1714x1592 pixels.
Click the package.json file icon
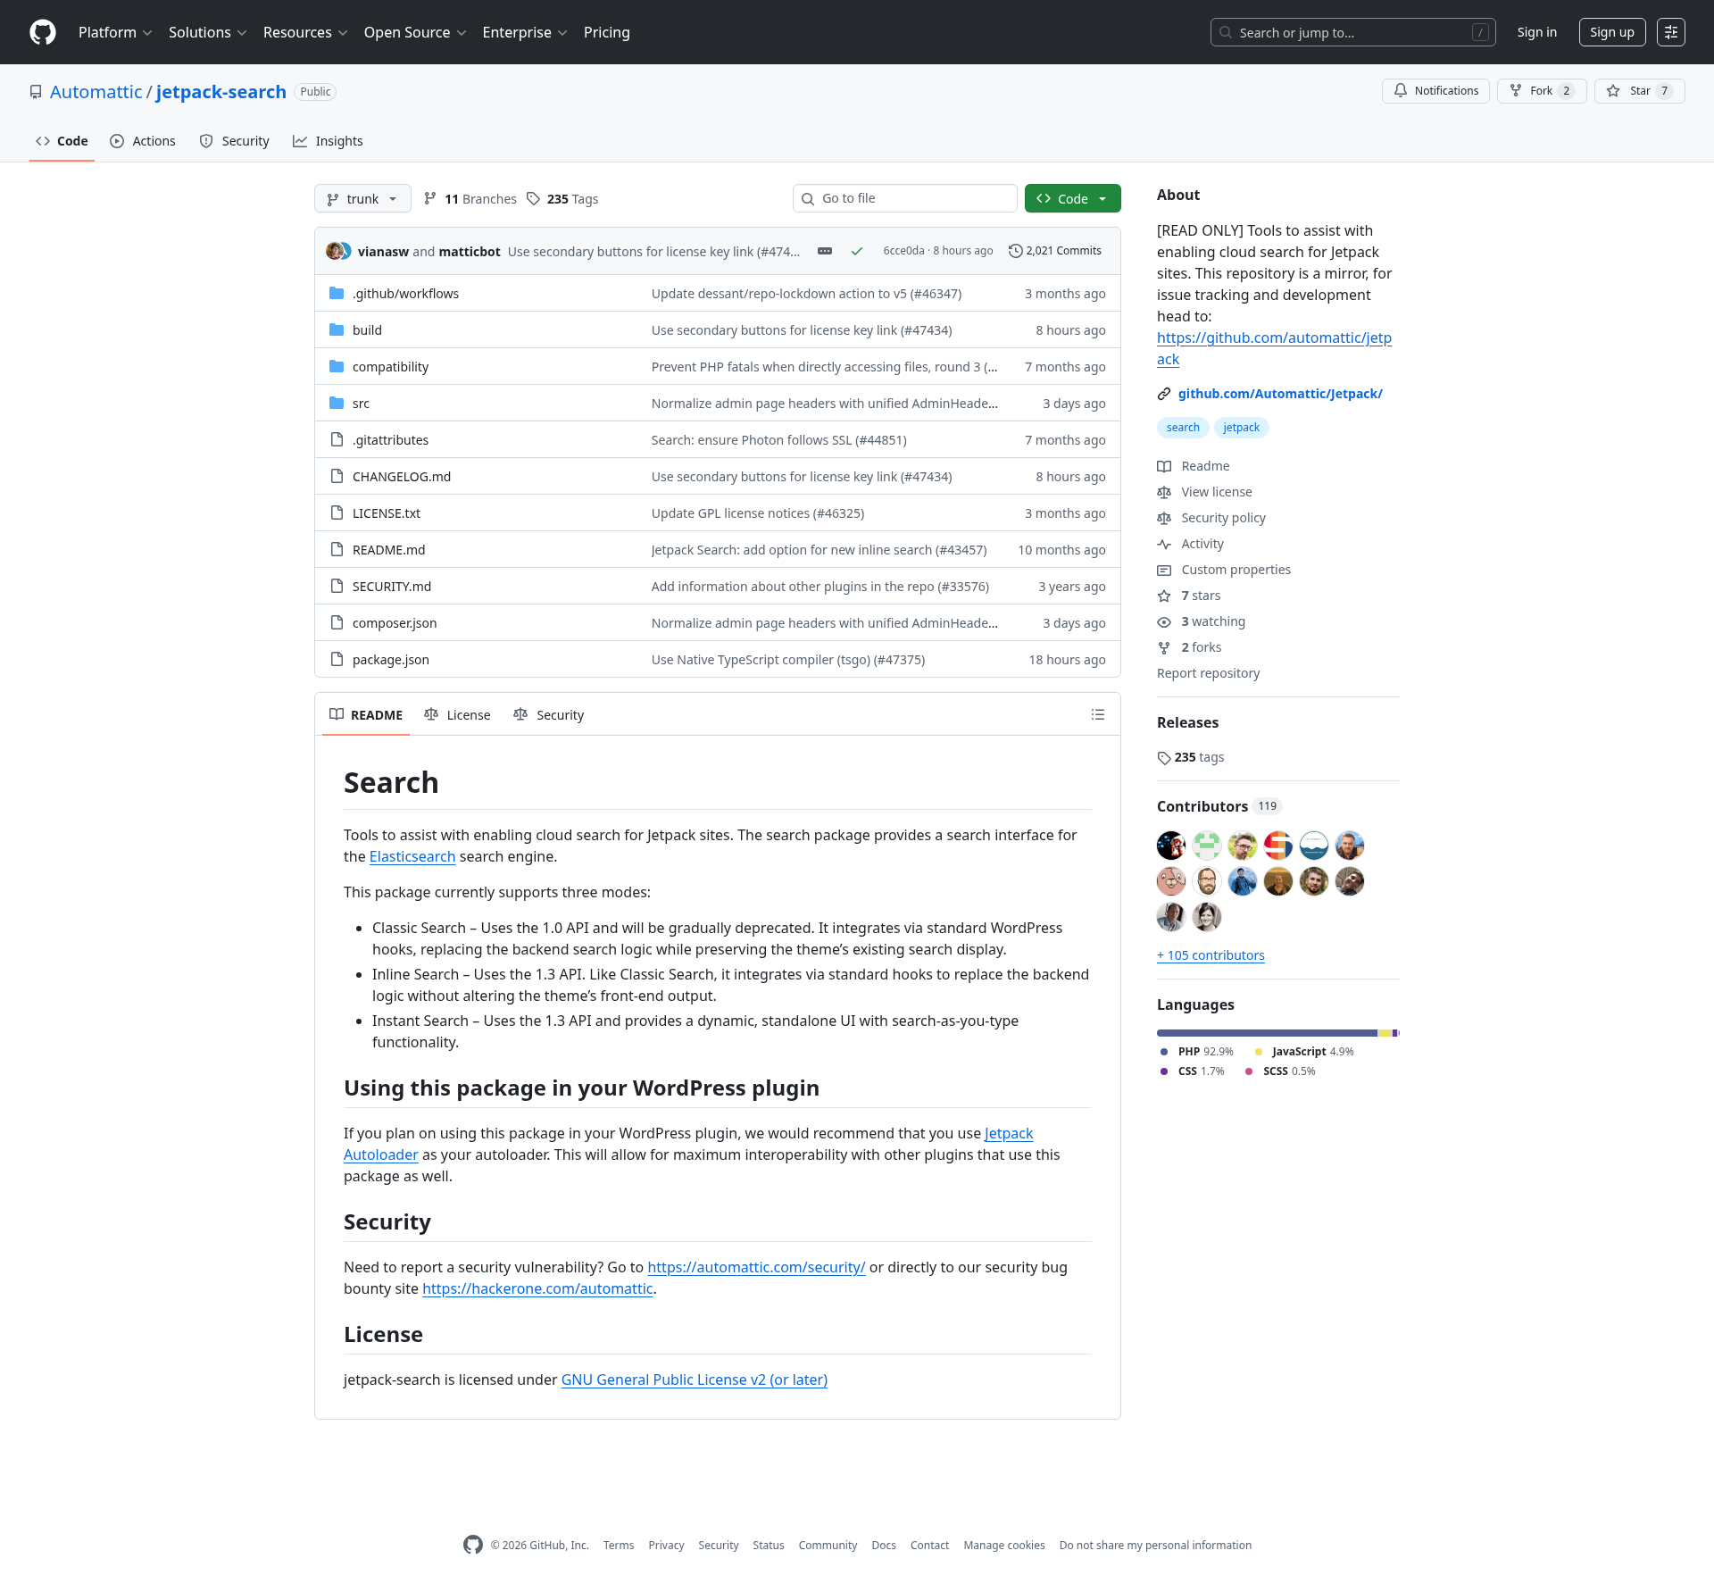click(x=337, y=659)
